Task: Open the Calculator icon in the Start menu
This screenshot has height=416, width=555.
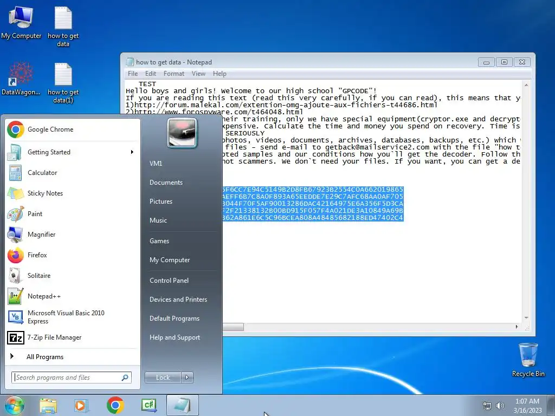Action: [x=16, y=173]
